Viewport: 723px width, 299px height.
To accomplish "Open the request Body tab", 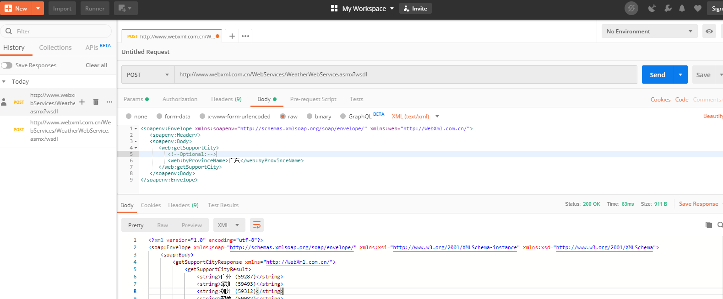I will click(266, 99).
